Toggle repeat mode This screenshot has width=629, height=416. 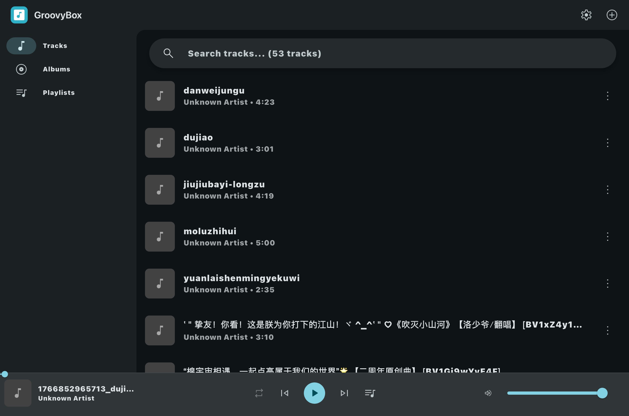click(x=259, y=393)
